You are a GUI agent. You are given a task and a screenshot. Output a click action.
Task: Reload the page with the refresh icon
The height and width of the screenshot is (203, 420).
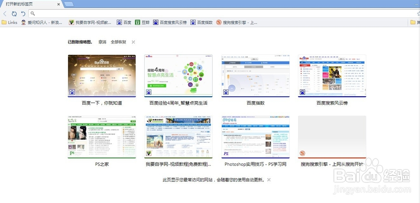click(x=14, y=14)
